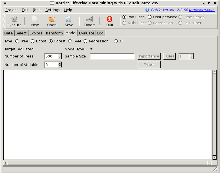
Task: Click the Target: Adjusted label
Action: tap(19, 49)
